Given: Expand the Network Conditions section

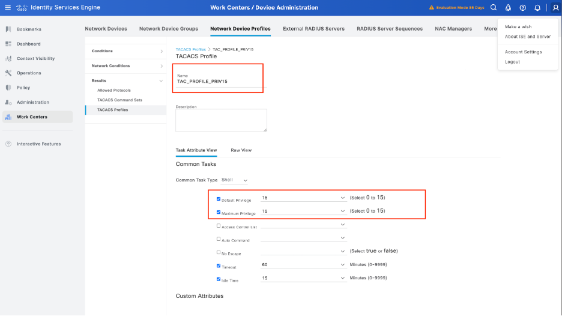Looking at the screenshot, I should (127, 66).
